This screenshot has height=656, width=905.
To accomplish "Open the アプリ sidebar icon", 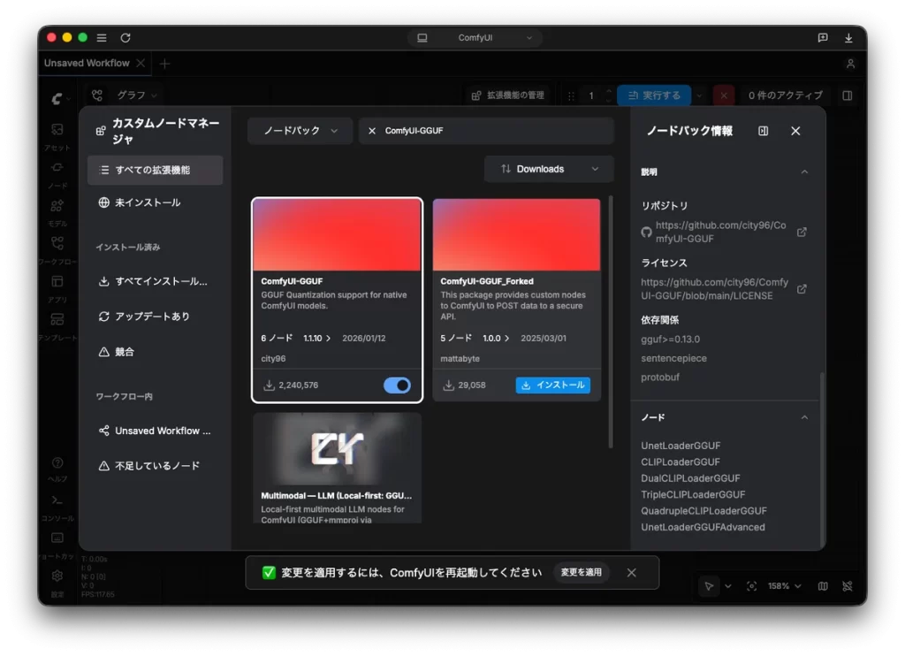I will point(57,281).
